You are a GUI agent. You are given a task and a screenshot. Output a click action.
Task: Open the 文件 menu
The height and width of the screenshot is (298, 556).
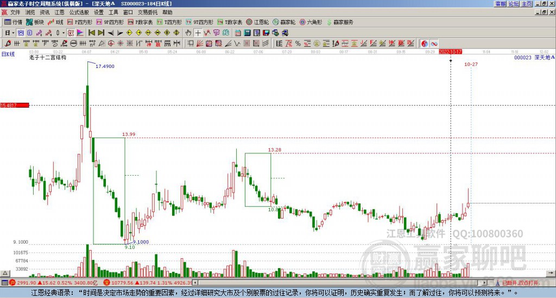[15, 13]
